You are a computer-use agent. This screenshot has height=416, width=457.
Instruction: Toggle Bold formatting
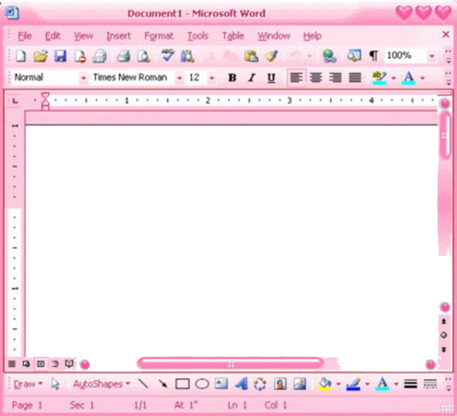[x=232, y=78]
